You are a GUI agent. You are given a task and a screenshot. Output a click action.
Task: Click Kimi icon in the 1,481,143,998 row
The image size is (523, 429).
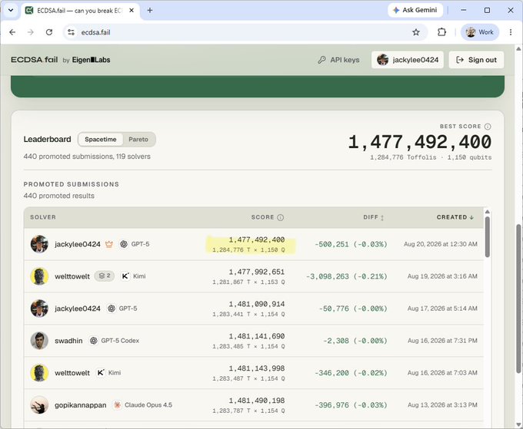[101, 373]
